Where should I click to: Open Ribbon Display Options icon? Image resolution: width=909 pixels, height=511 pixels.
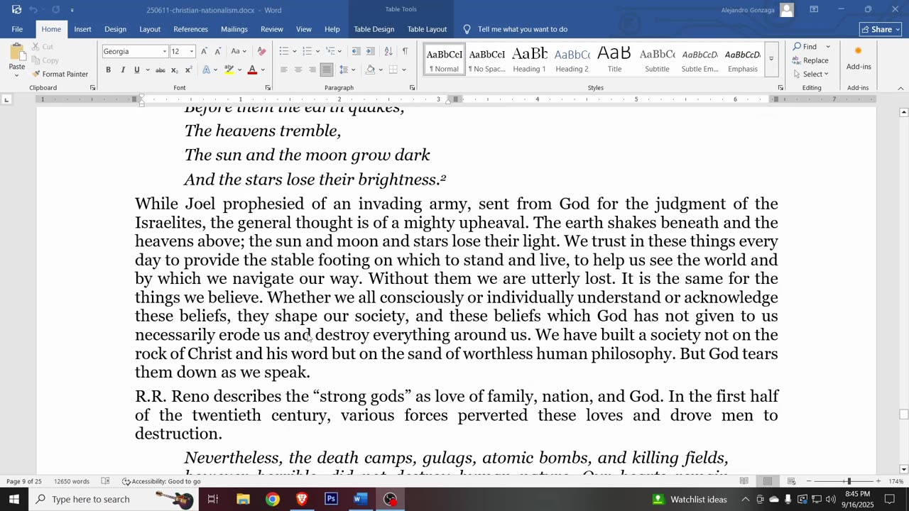(814, 10)
